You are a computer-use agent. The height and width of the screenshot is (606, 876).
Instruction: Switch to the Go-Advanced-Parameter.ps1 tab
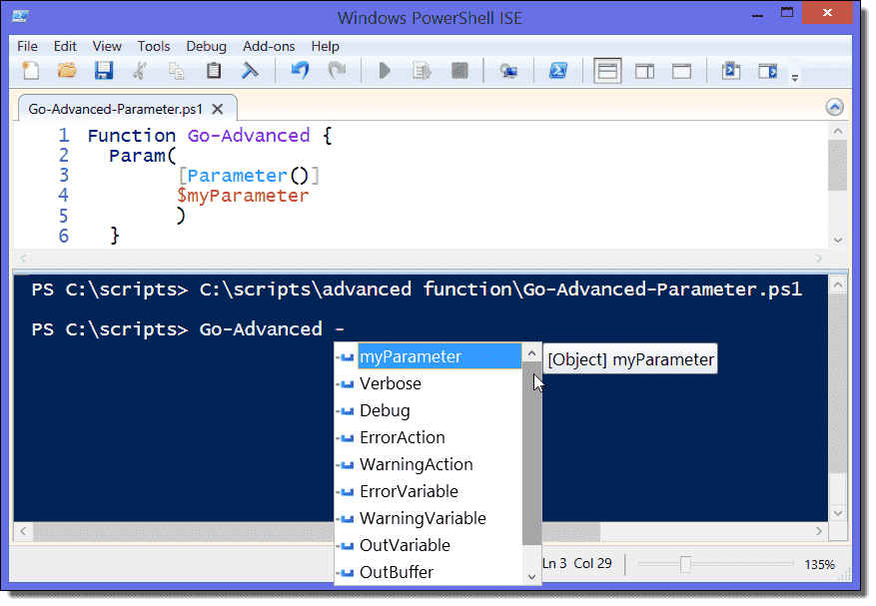(x=113, y=108)
